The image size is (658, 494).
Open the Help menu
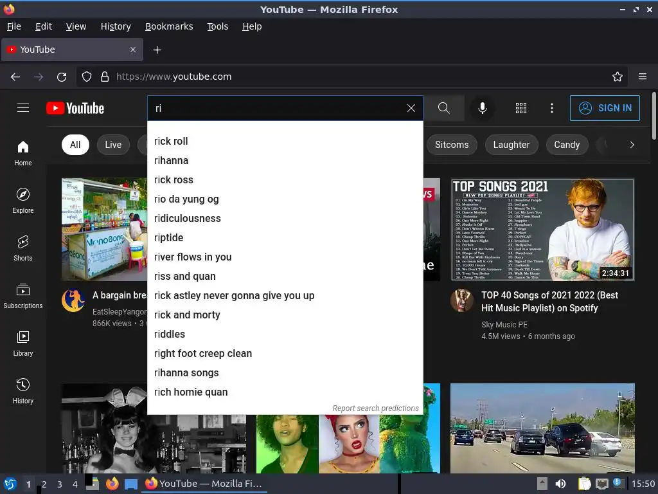252,26
